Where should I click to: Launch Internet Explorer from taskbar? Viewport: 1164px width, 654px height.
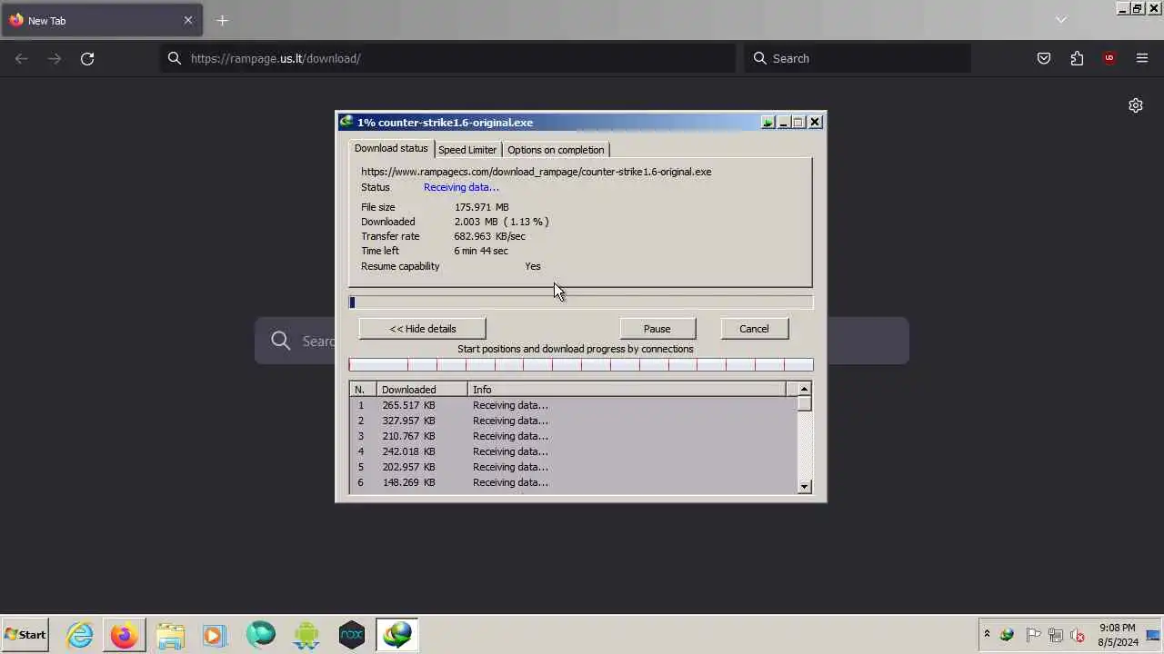(79, 634)
